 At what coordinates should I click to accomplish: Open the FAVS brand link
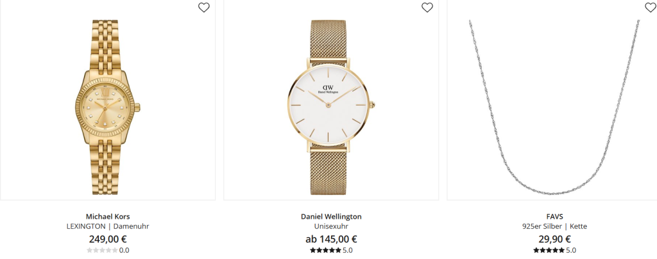(x=554, y=216)
